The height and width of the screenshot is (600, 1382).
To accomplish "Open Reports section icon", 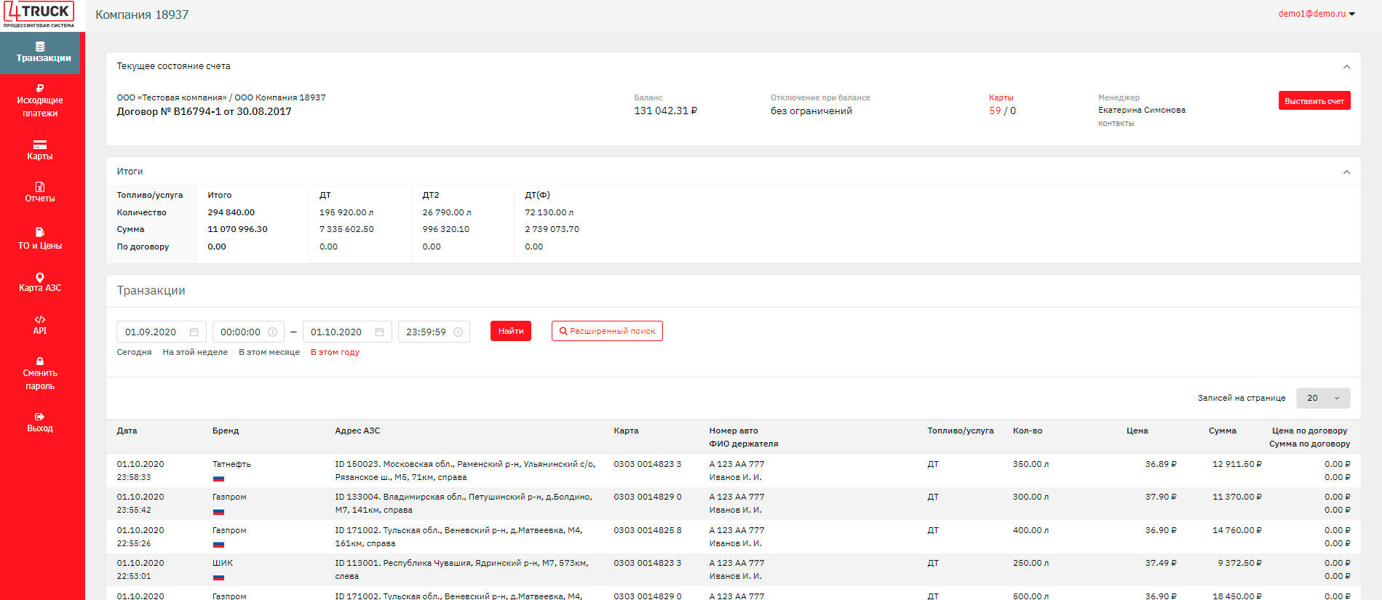I will point(40,187).
